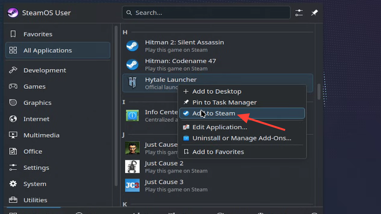Open the launcher configure sliders icon
Viewport: 381px width, 214px height.
pos(299,13)
